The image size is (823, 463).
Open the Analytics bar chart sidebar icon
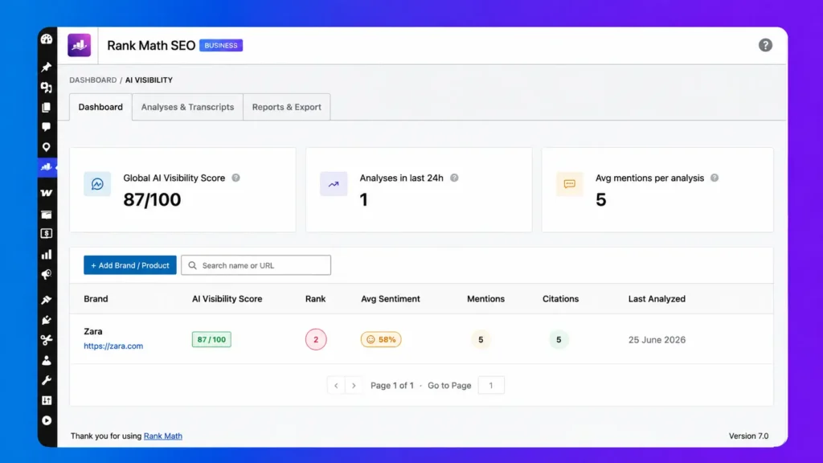[47, 255]
